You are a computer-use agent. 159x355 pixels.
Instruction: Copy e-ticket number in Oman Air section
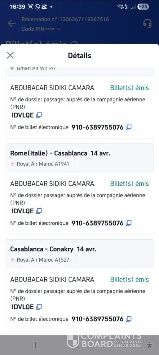click(x=129, y=127)
